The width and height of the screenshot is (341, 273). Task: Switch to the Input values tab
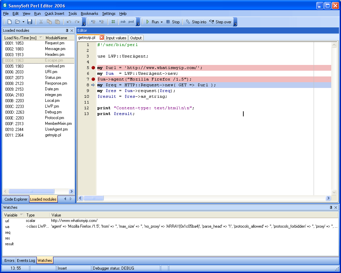pyautogui.click(x=116, y=38)
